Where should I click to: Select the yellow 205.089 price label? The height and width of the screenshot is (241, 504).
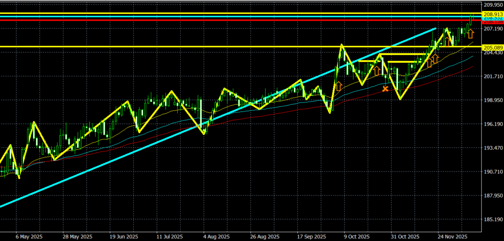[x=492, y=47]
